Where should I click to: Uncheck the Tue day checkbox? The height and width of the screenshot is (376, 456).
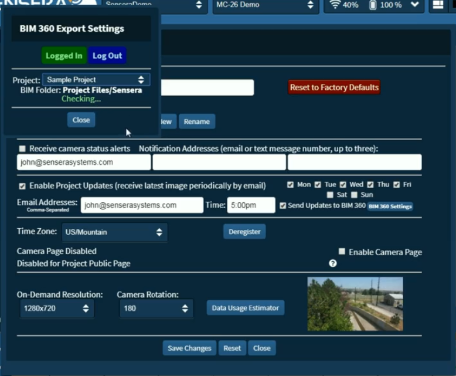(x=318, y=185)
